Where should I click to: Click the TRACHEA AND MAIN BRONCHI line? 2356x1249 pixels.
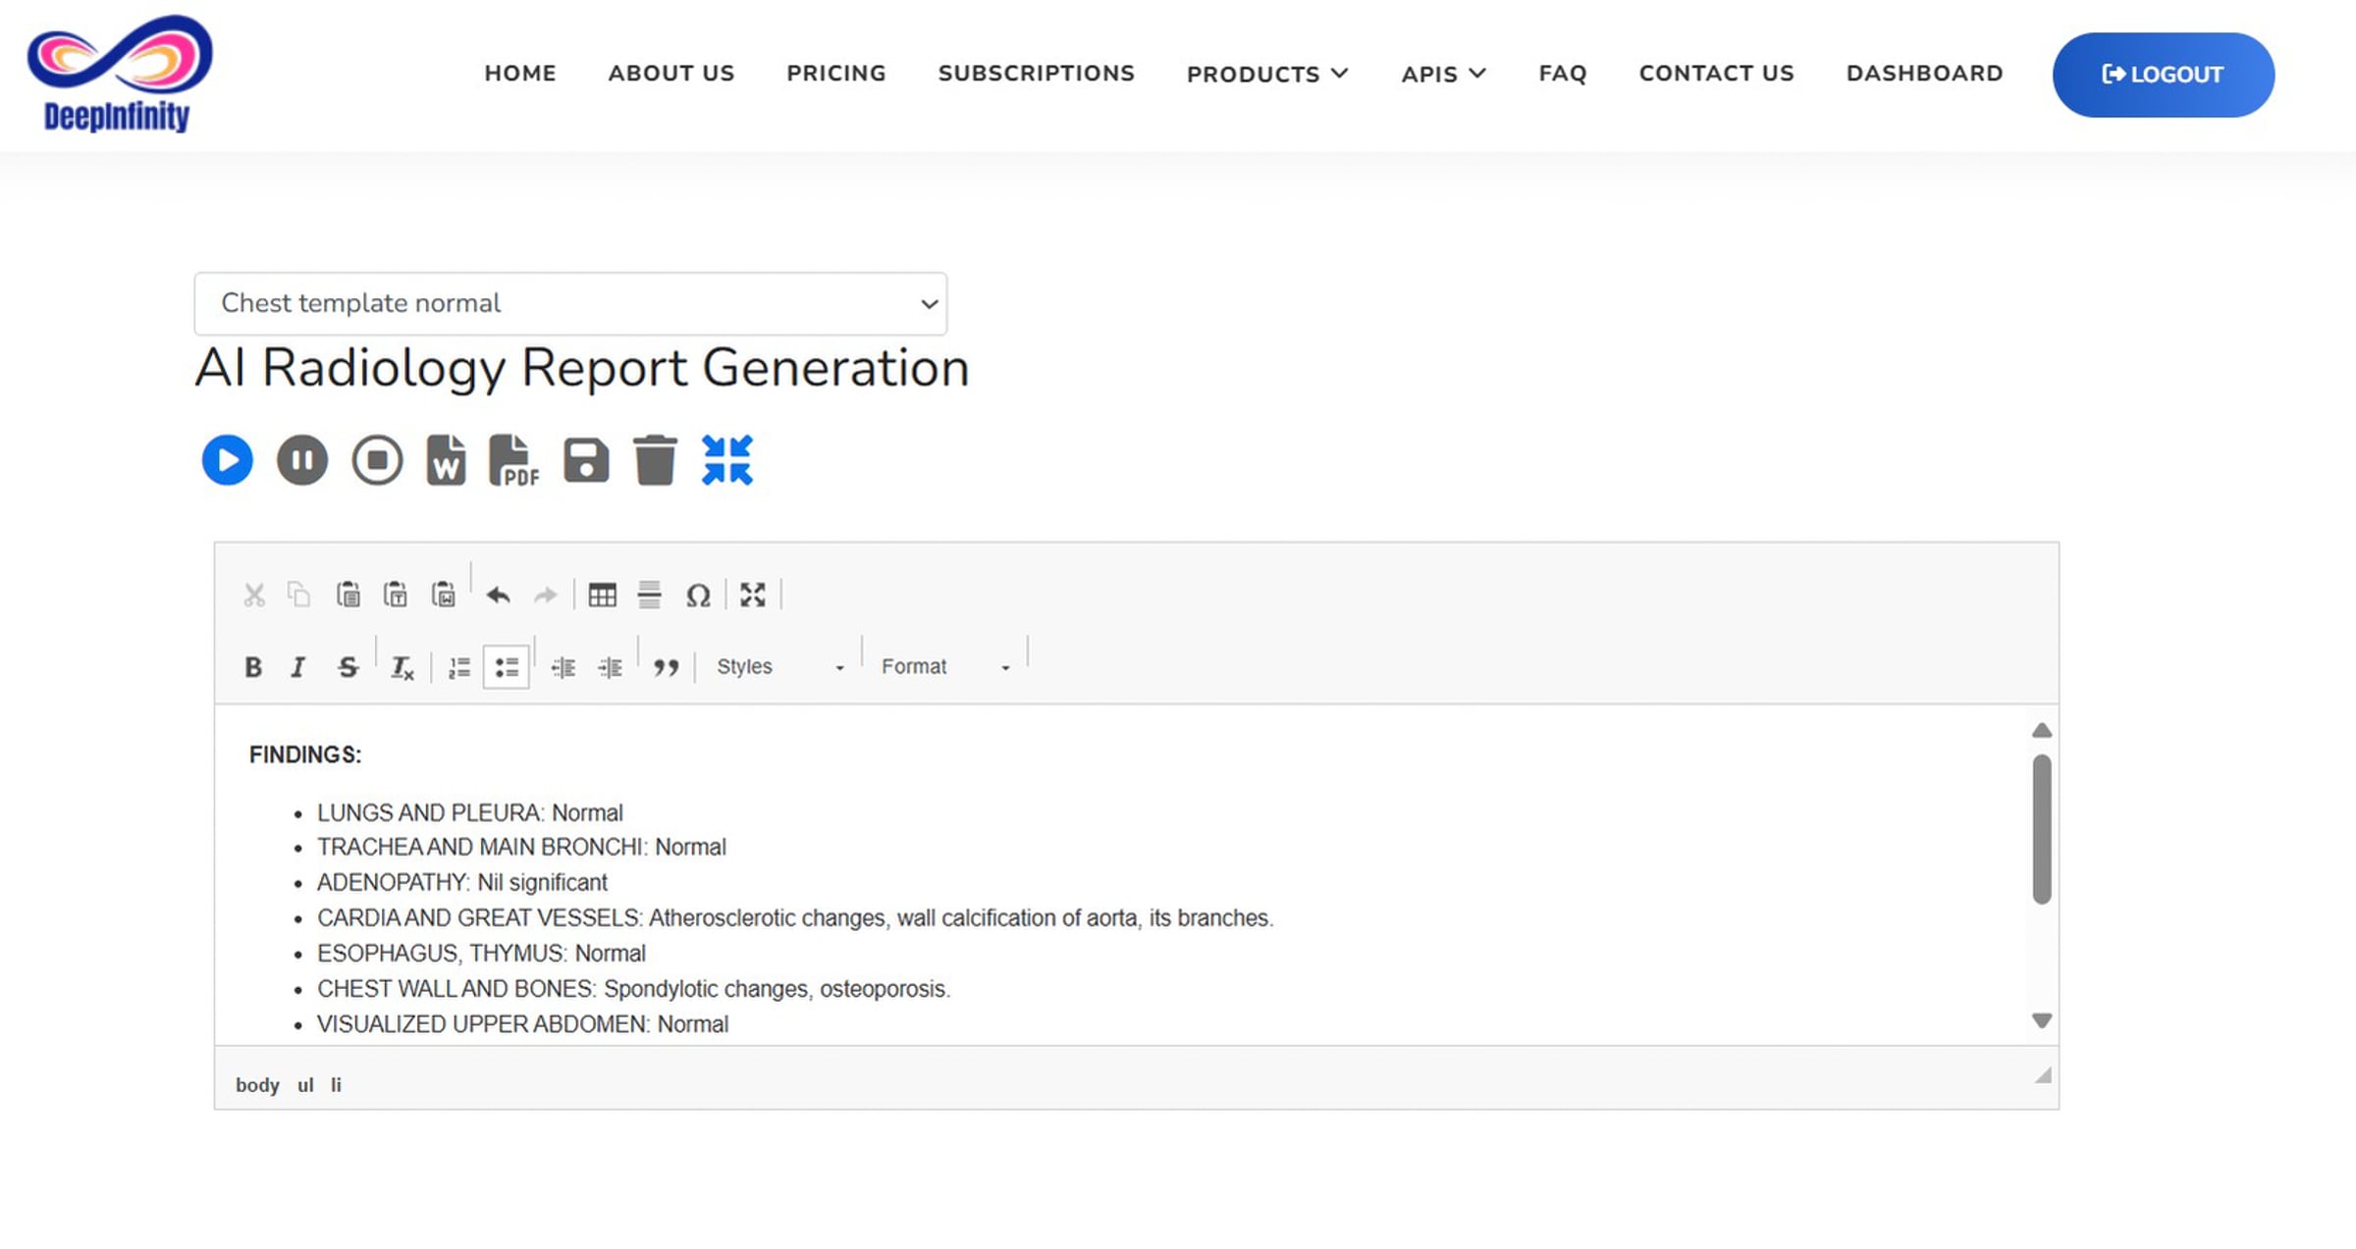click(x=521, y=847)
